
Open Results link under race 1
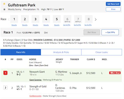click(x=14, y=25)
